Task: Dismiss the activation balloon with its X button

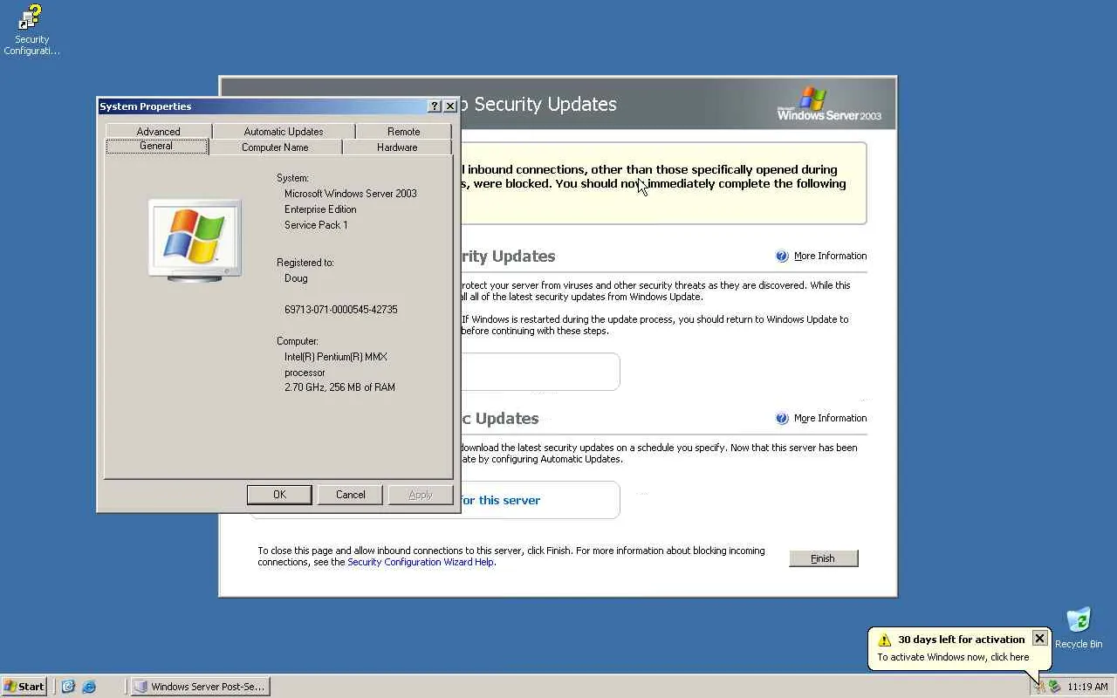Action: (1039, 639)
